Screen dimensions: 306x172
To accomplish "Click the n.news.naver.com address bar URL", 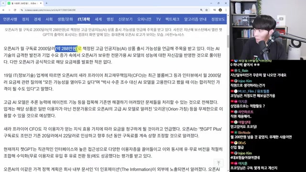I will click(50, 10).
